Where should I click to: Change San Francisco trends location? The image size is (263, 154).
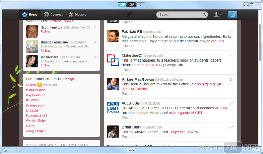(69, 79)
